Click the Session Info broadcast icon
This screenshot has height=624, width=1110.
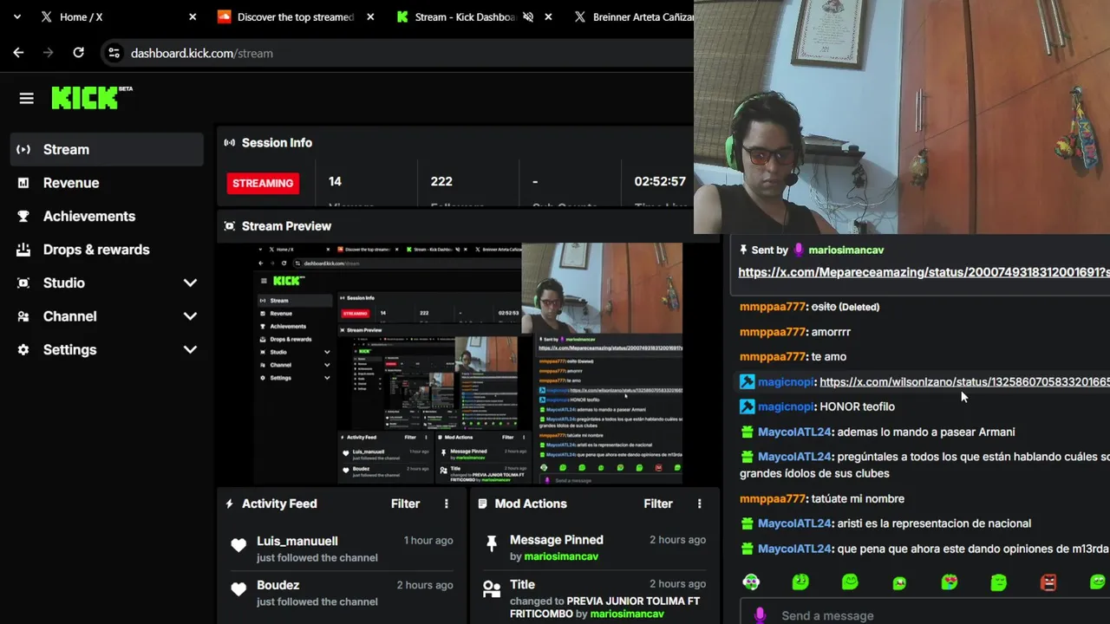229,143
